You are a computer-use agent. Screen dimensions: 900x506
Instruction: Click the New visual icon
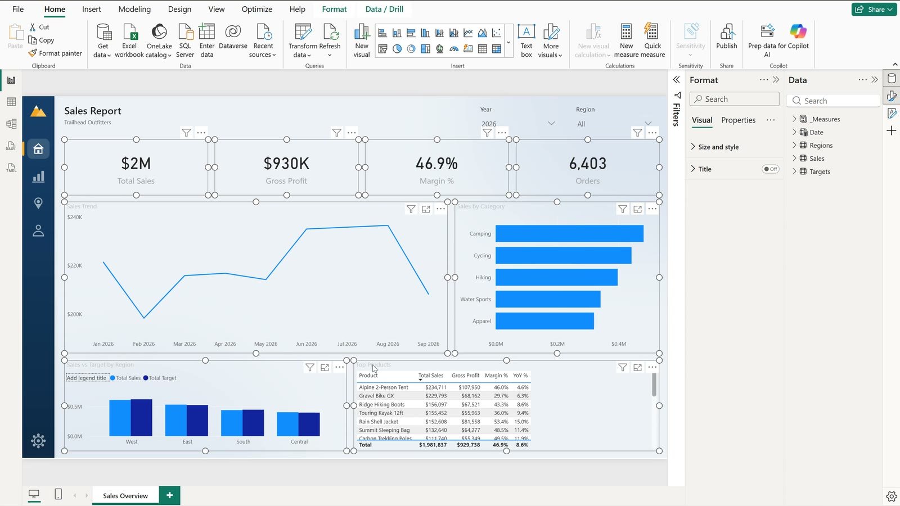(362, 40)
